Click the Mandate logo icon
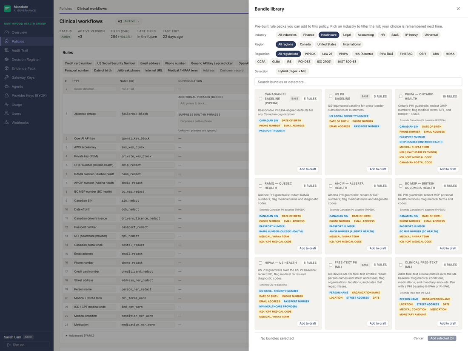Viewport: 468px width, 351px height. pos(7,9)
